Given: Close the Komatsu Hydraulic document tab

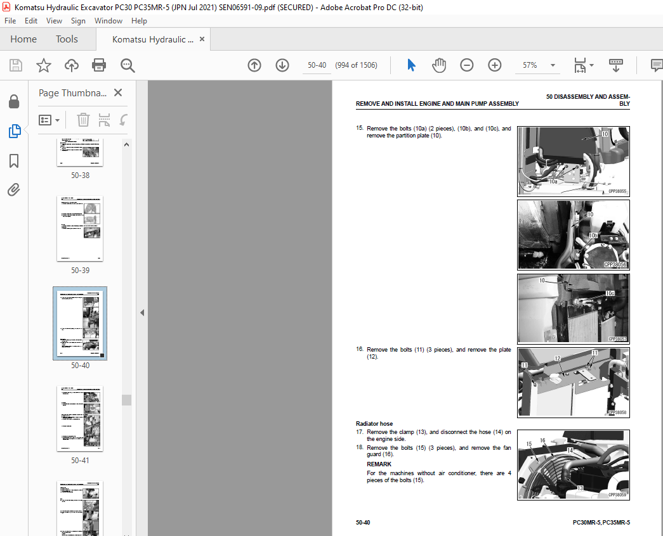Looking at the screenshot, I should coord(202,39).
